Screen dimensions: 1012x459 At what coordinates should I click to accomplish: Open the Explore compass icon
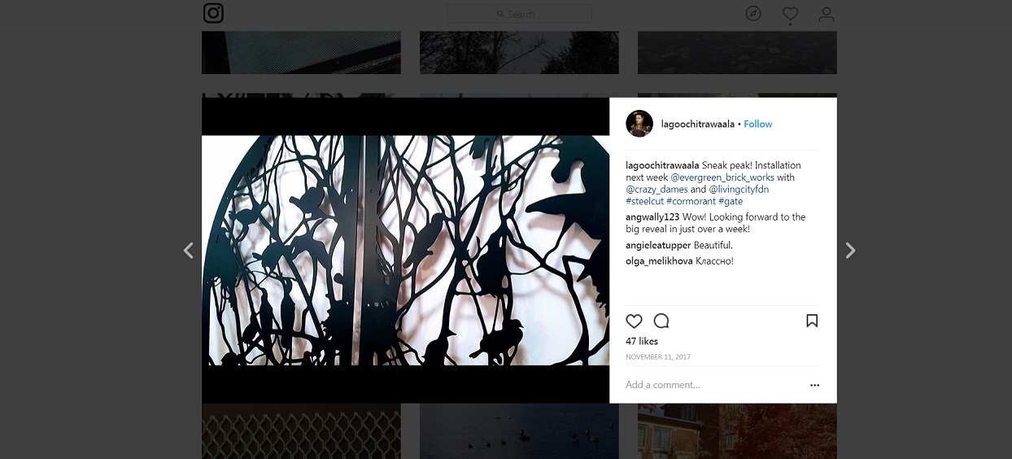pyautogui.click(x=753, y=14)
